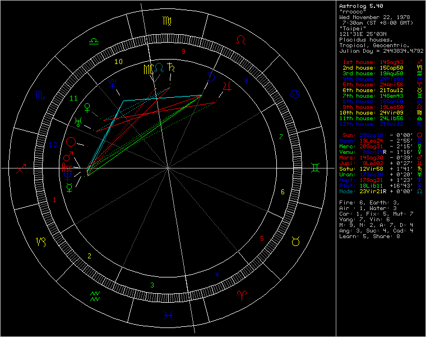Screen dimensions: 426x337
Task: Click the 'Learn: 5, Share: 8' line
Action: [x=370, y=236]
